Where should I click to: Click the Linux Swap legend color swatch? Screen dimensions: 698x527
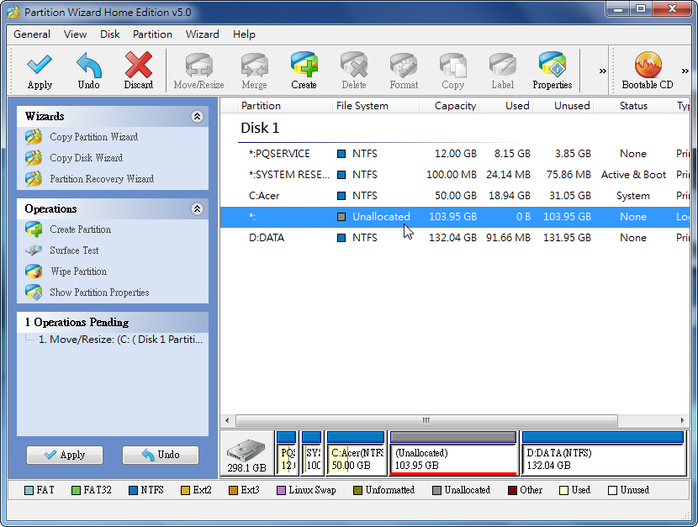[x=281, y=491]
